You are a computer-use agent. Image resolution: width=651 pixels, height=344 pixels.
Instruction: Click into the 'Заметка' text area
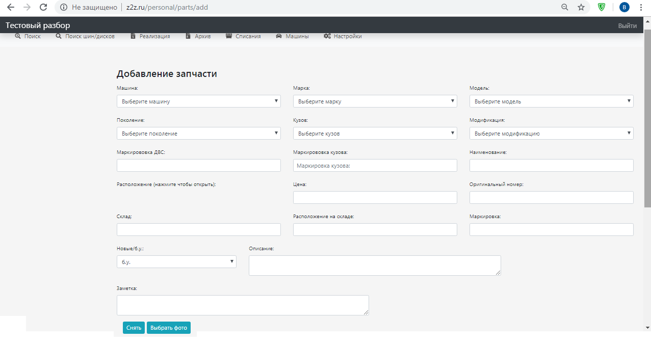click(243, 305)
